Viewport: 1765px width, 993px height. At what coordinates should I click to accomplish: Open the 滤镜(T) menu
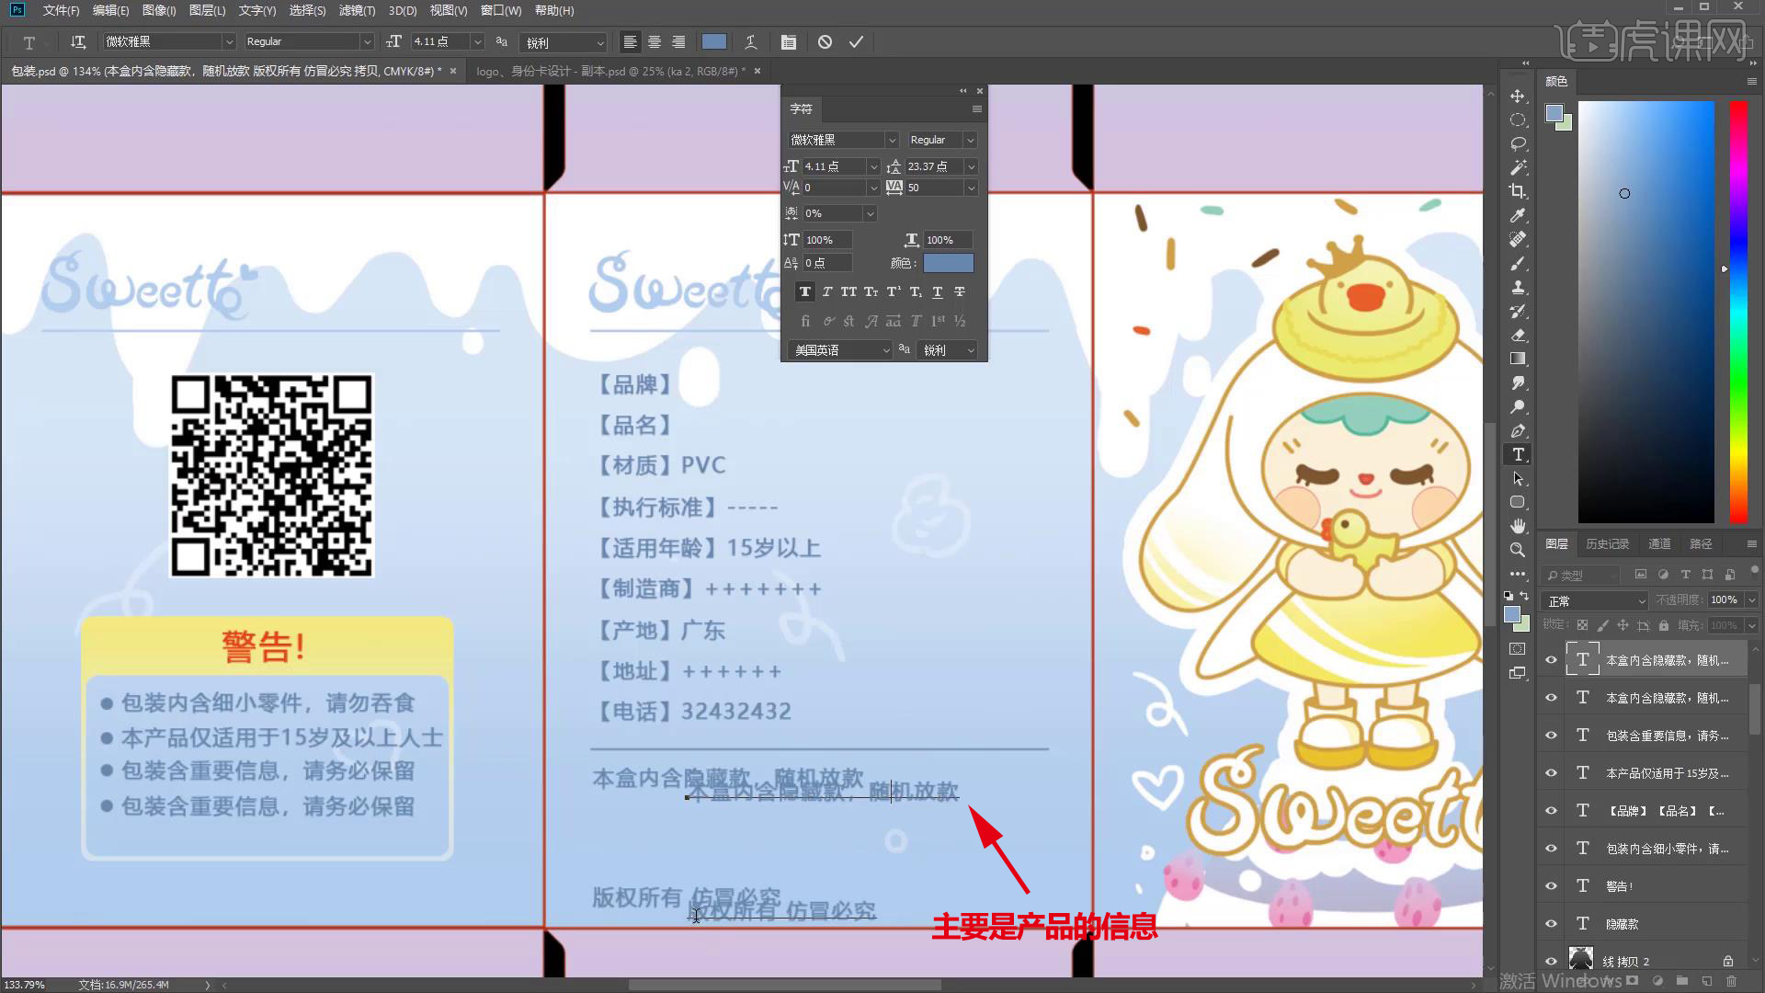pos(357,10)
